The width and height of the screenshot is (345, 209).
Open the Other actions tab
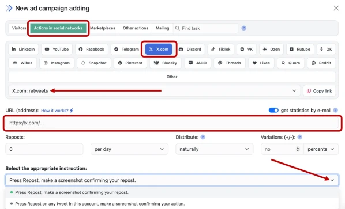(x=136, y=28)
